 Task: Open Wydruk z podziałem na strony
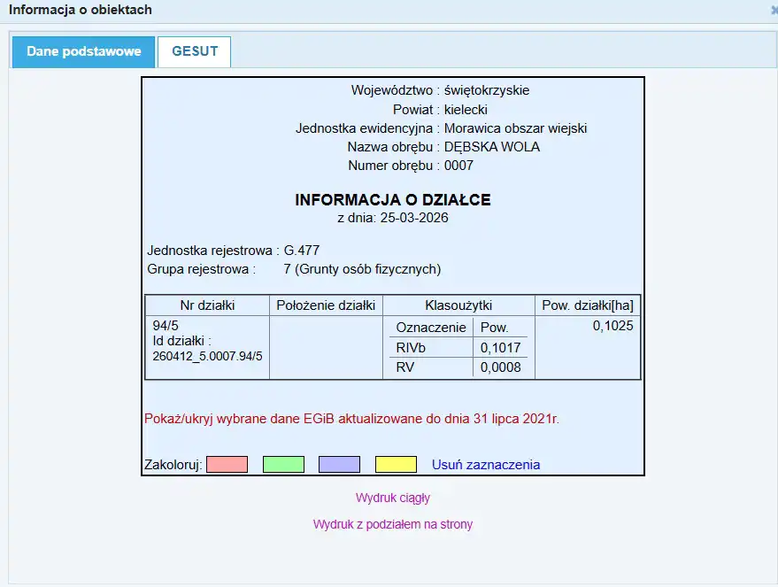(x=393, y=524)
